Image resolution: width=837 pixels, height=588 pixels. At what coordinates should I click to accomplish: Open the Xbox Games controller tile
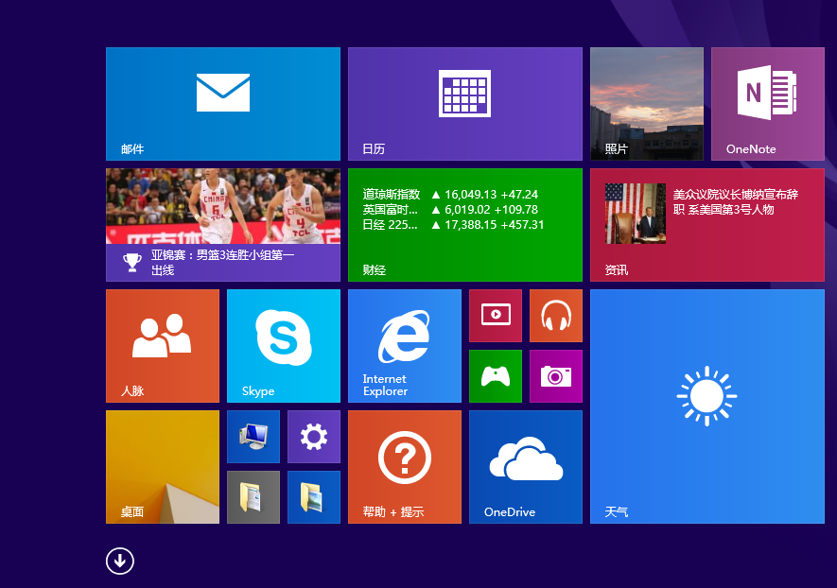[496, 376]
